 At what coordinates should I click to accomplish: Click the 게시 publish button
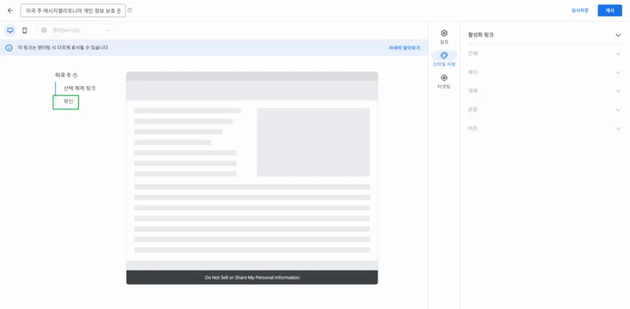[609, 10]
